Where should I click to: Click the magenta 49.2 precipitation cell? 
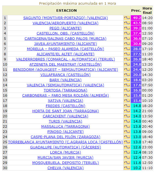click(x=136, y=18)
